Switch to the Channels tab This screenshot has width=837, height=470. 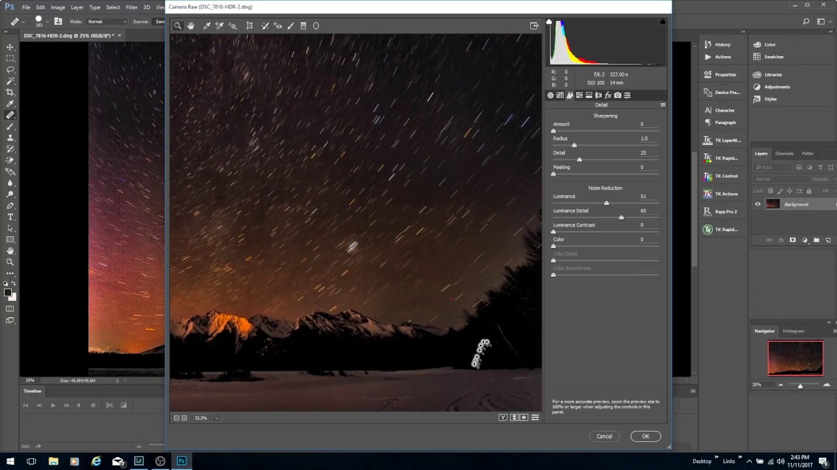pos(784,153)
